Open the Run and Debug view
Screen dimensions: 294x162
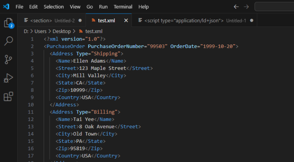[8, 78]
